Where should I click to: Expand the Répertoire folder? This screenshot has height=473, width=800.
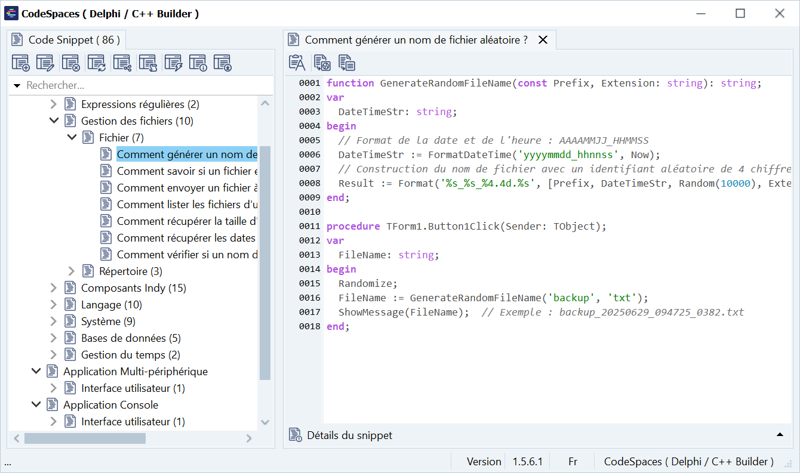(x=72, y=271)
